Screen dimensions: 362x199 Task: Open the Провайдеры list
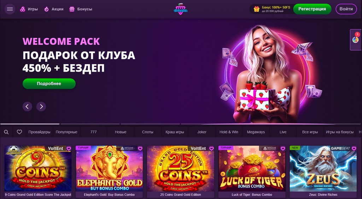pyautogui.click(x=39, y=132)
